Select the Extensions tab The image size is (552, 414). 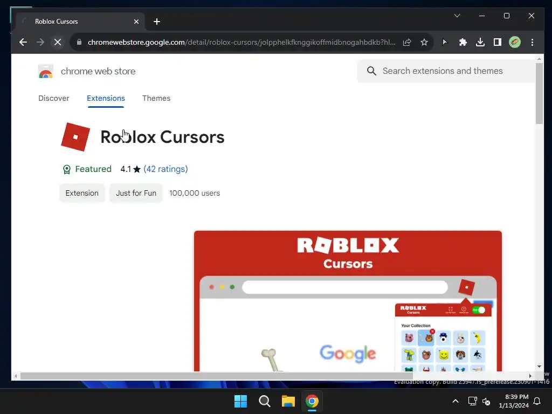click(106, 98)
